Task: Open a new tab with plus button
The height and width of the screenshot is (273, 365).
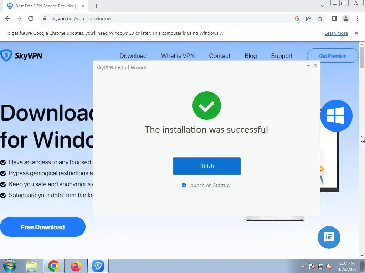Action: [x=96, y=6]
